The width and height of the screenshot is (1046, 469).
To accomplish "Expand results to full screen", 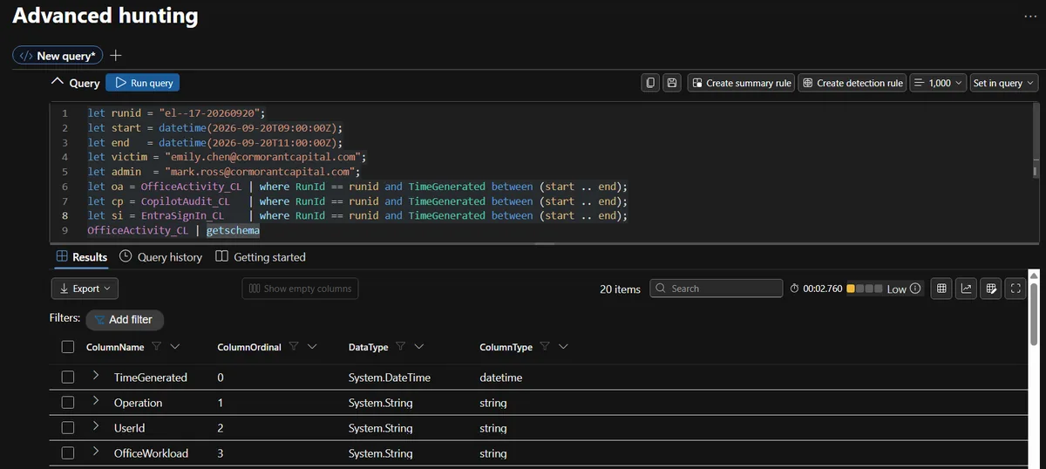I will (1015, 289).
